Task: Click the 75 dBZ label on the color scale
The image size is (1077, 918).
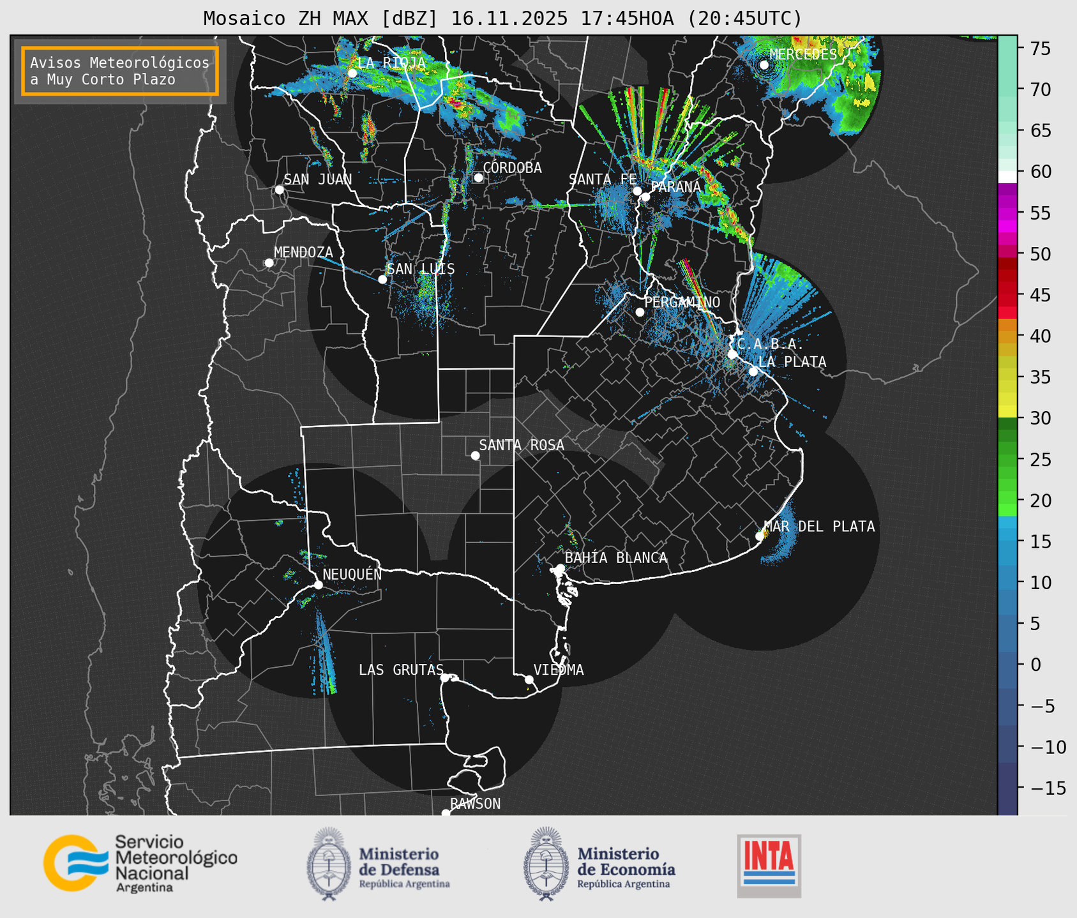Action: pyautogui.click(x=1039, y=49)
